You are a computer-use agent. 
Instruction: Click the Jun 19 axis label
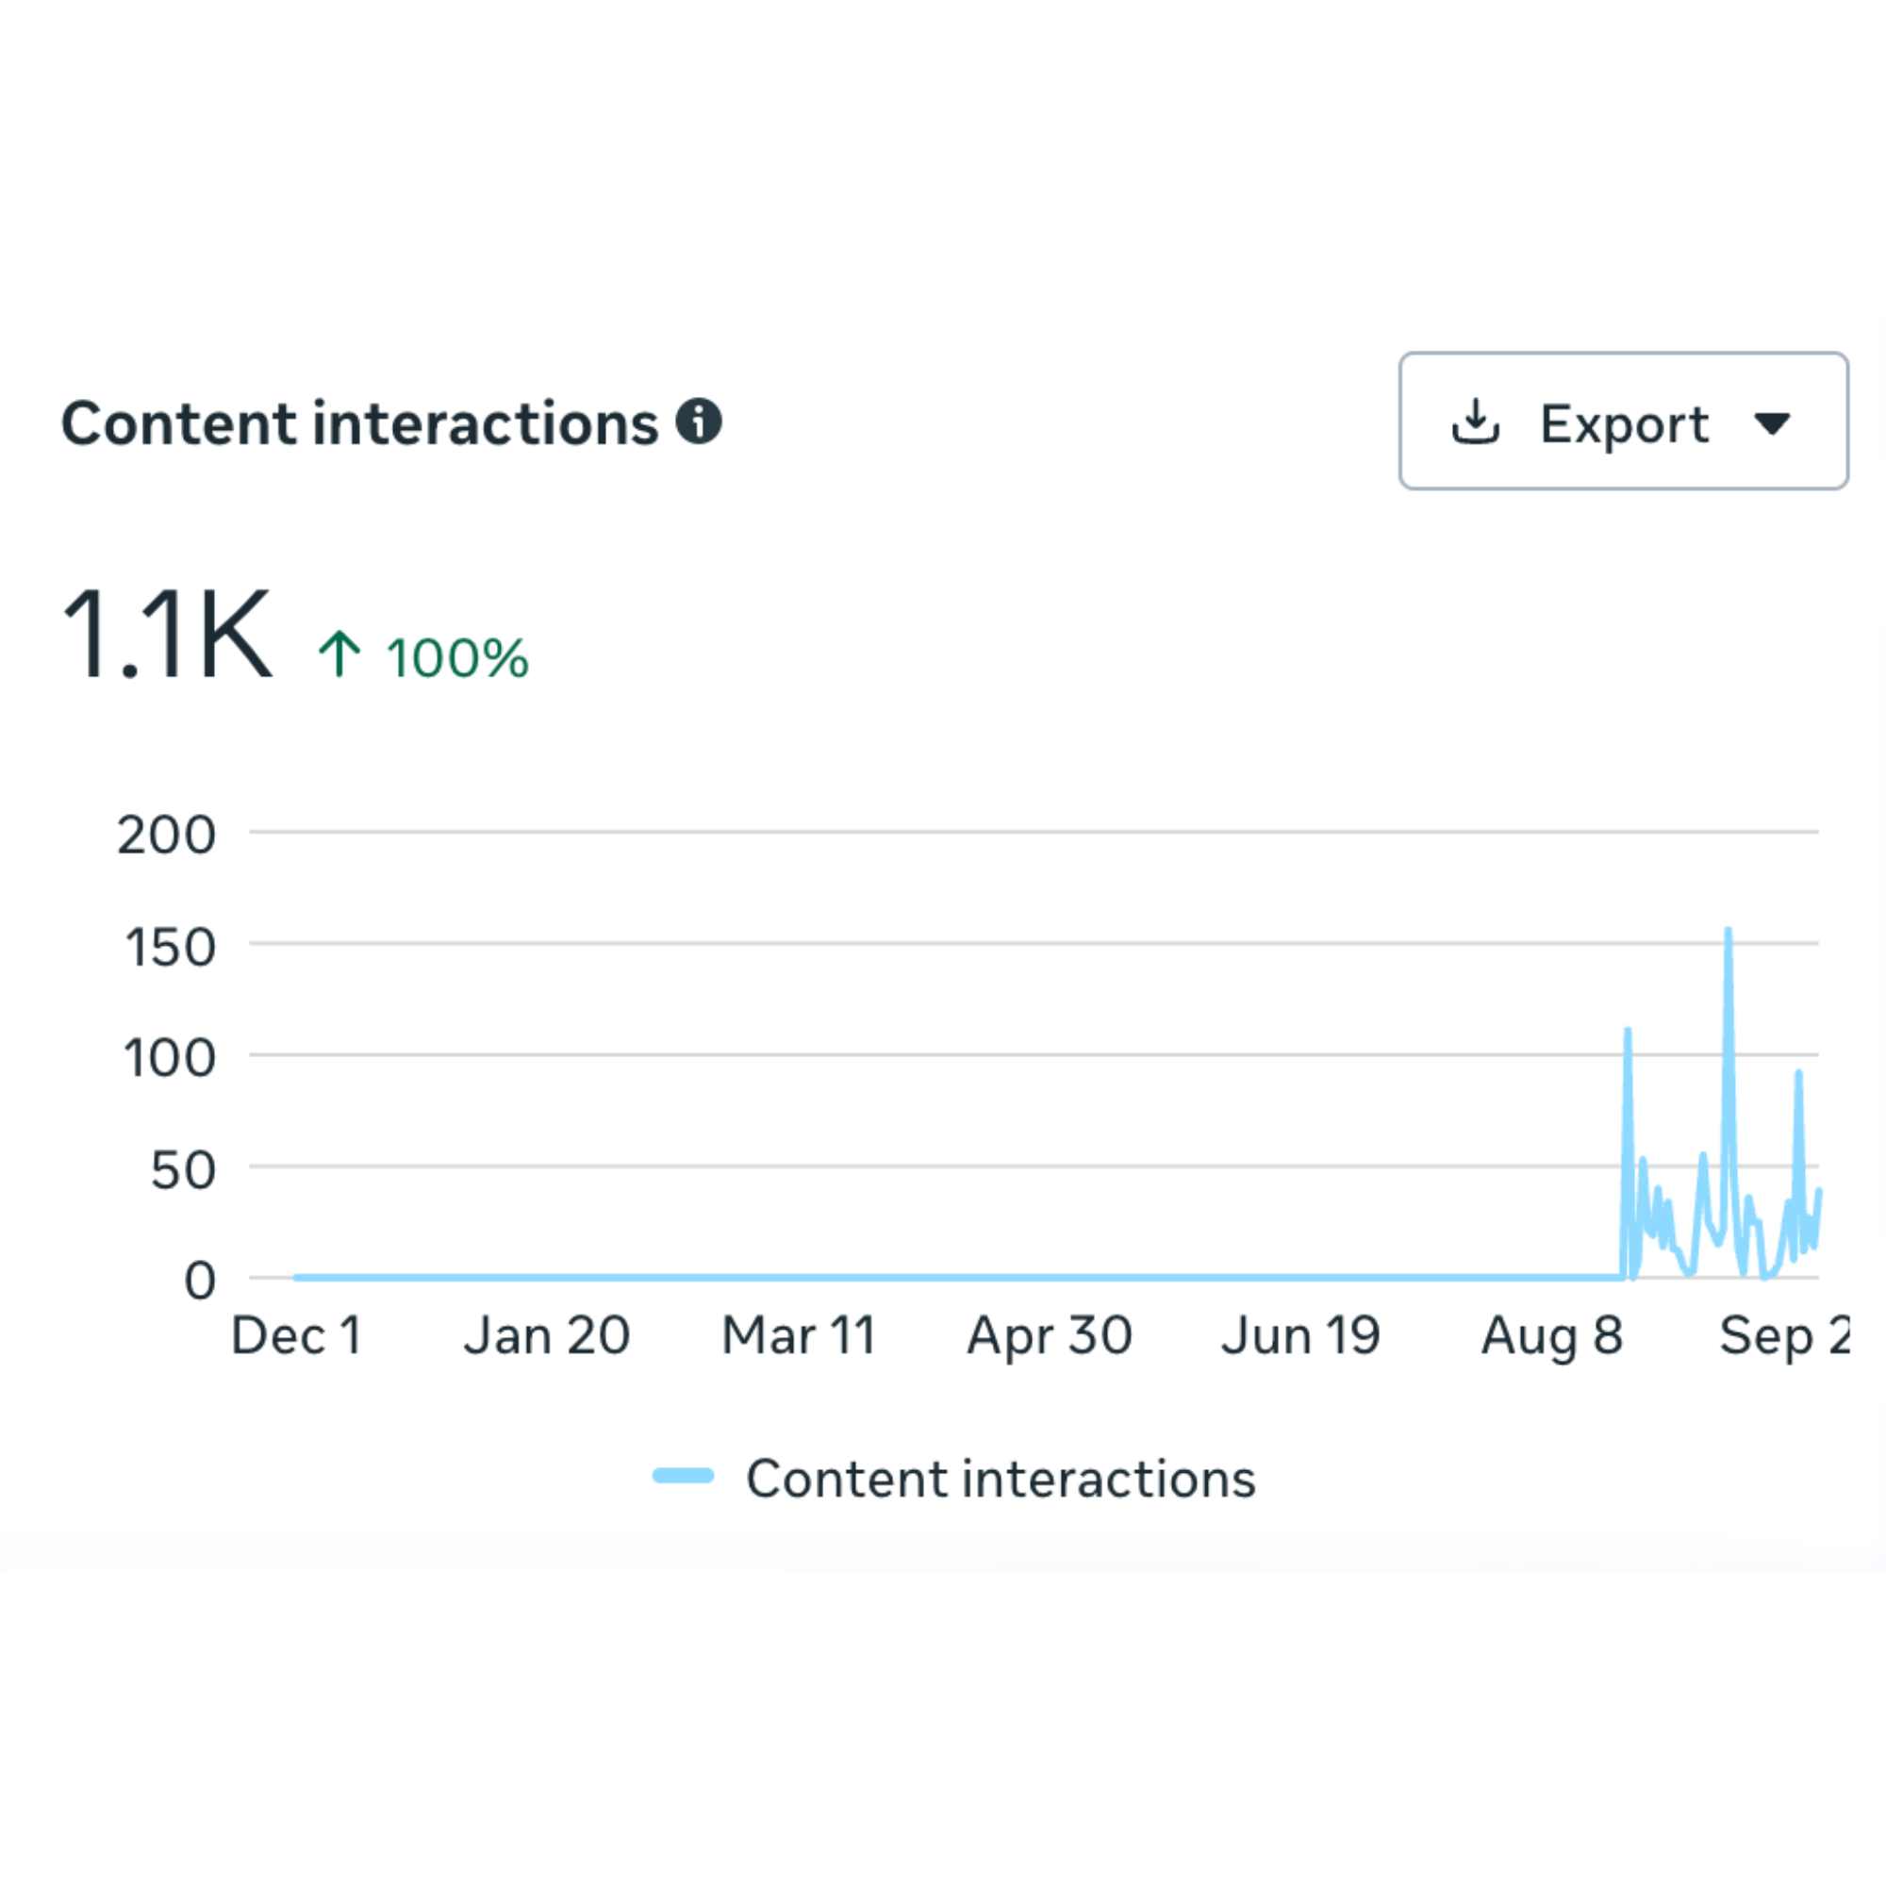click(x=1300, y=1335)
